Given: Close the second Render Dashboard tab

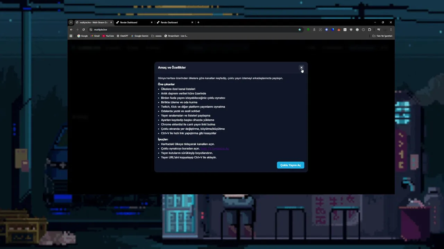Looking at the screenshot, I should pos(192,22).
